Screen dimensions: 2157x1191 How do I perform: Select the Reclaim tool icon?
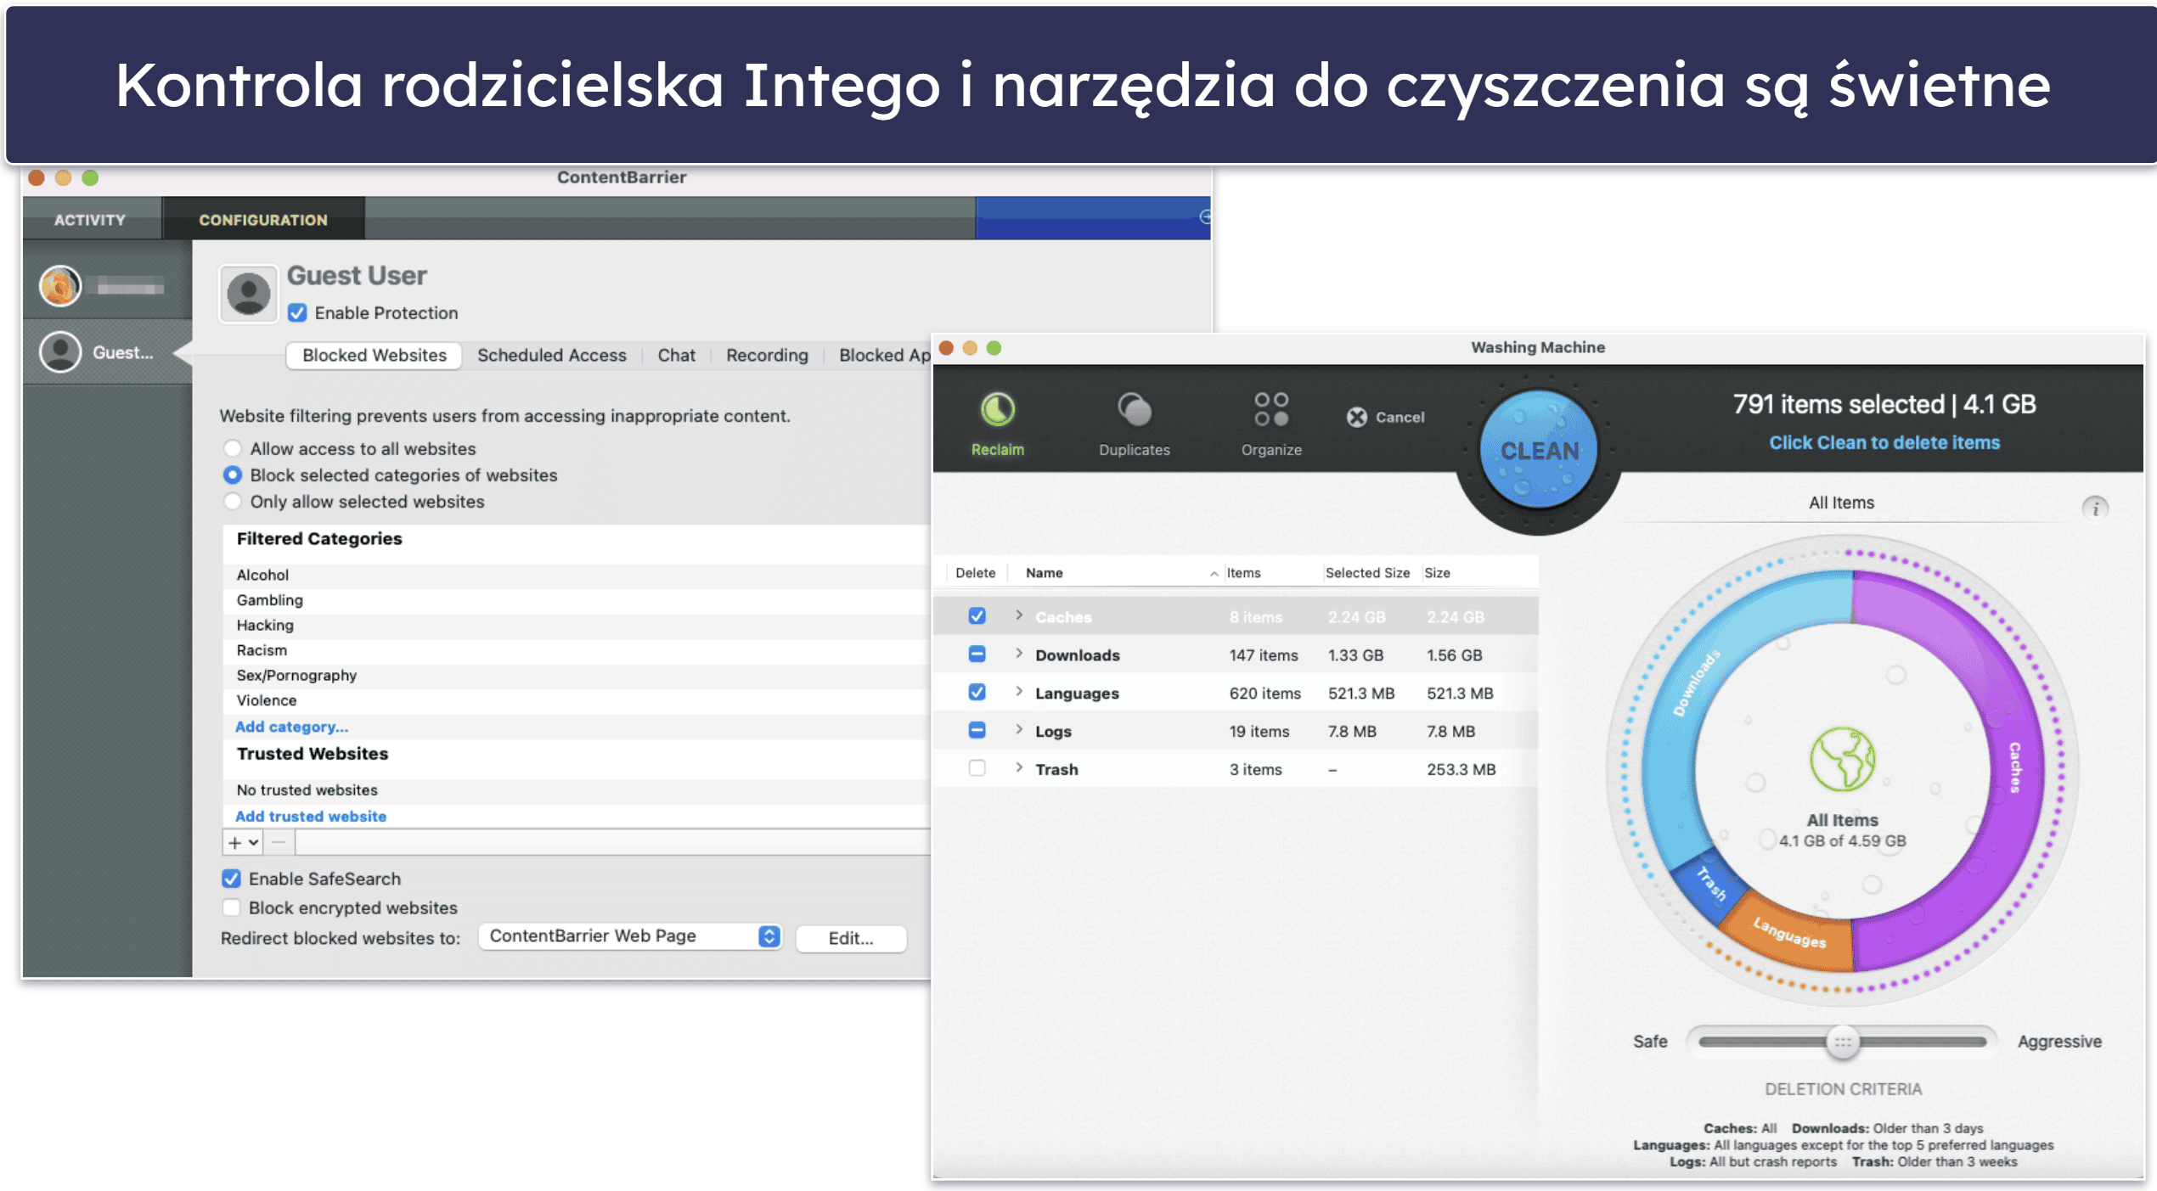point(997,409)
